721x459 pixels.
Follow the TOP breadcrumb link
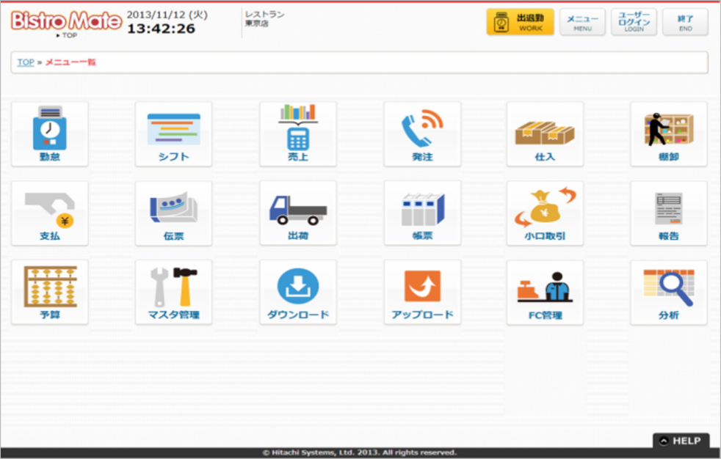26,62
